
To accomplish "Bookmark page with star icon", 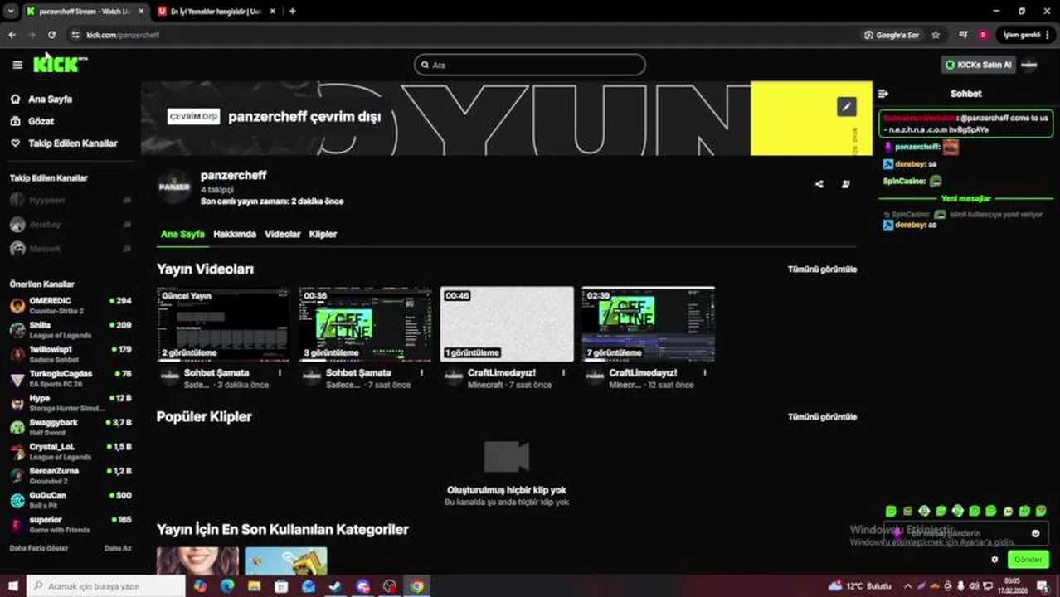I will tap(936, 35).
